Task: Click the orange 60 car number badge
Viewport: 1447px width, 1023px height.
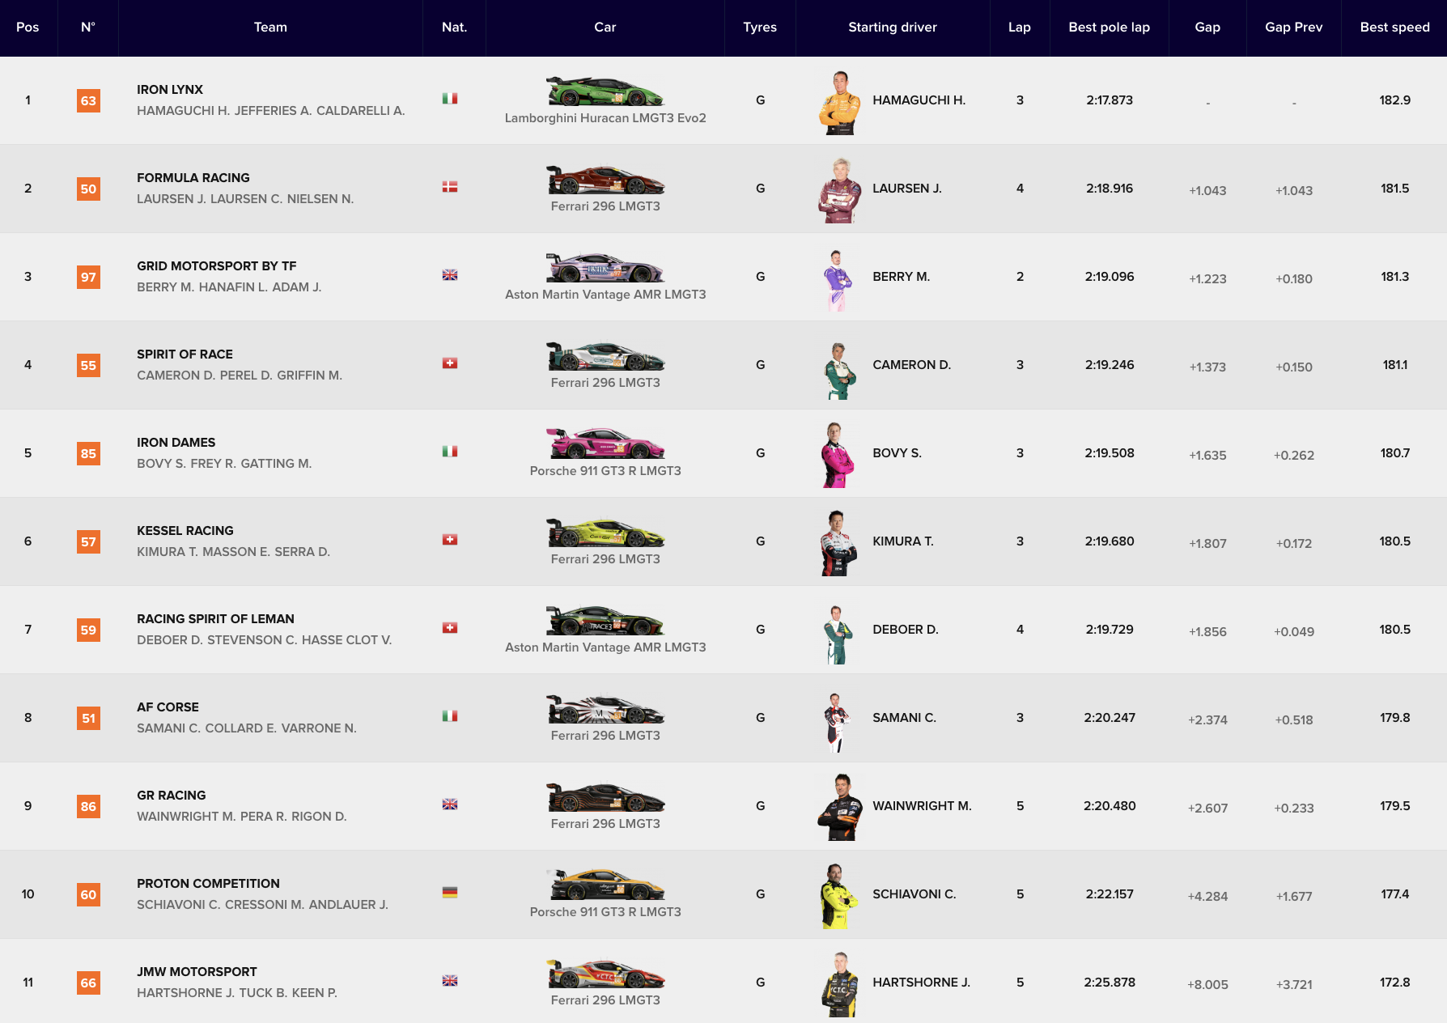Action: [x=88, y=894]
